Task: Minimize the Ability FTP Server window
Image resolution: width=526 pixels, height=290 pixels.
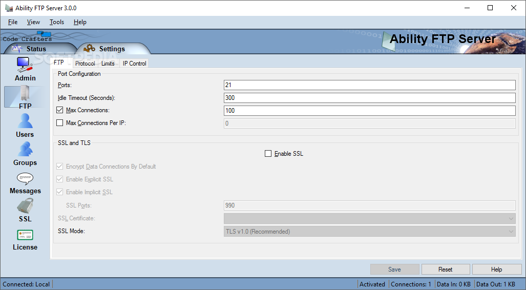Action: pyautogui.click(x=467, y=8)
